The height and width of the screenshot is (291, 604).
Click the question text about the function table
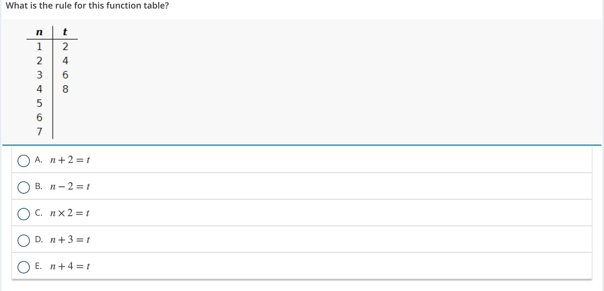[x=87, y=6]
